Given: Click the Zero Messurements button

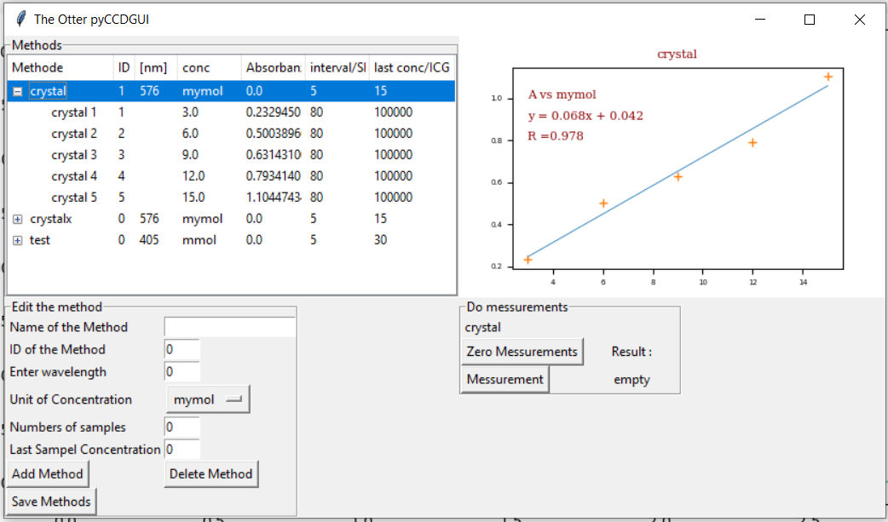Looking at the screenshot, I should [522, 352].
